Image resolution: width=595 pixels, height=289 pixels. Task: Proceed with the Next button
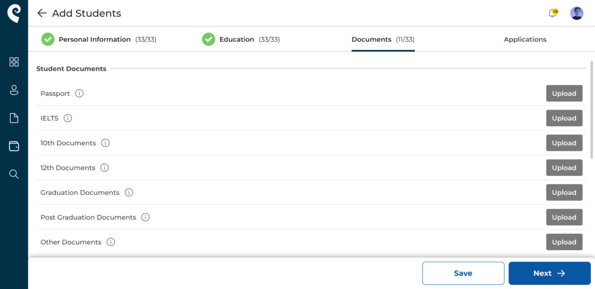click(550, 273)
